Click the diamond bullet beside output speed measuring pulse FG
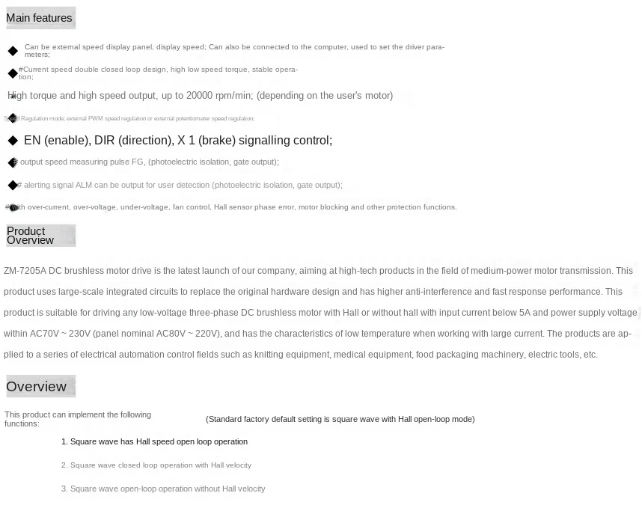The image size is (642, 505). point(13,162)
